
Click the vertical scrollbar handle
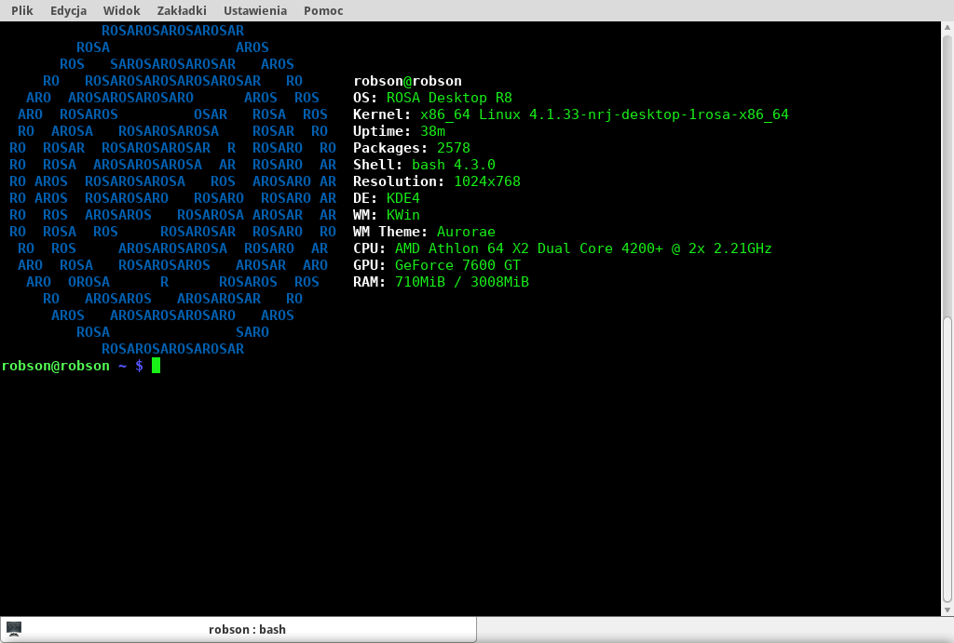point(947,460)
